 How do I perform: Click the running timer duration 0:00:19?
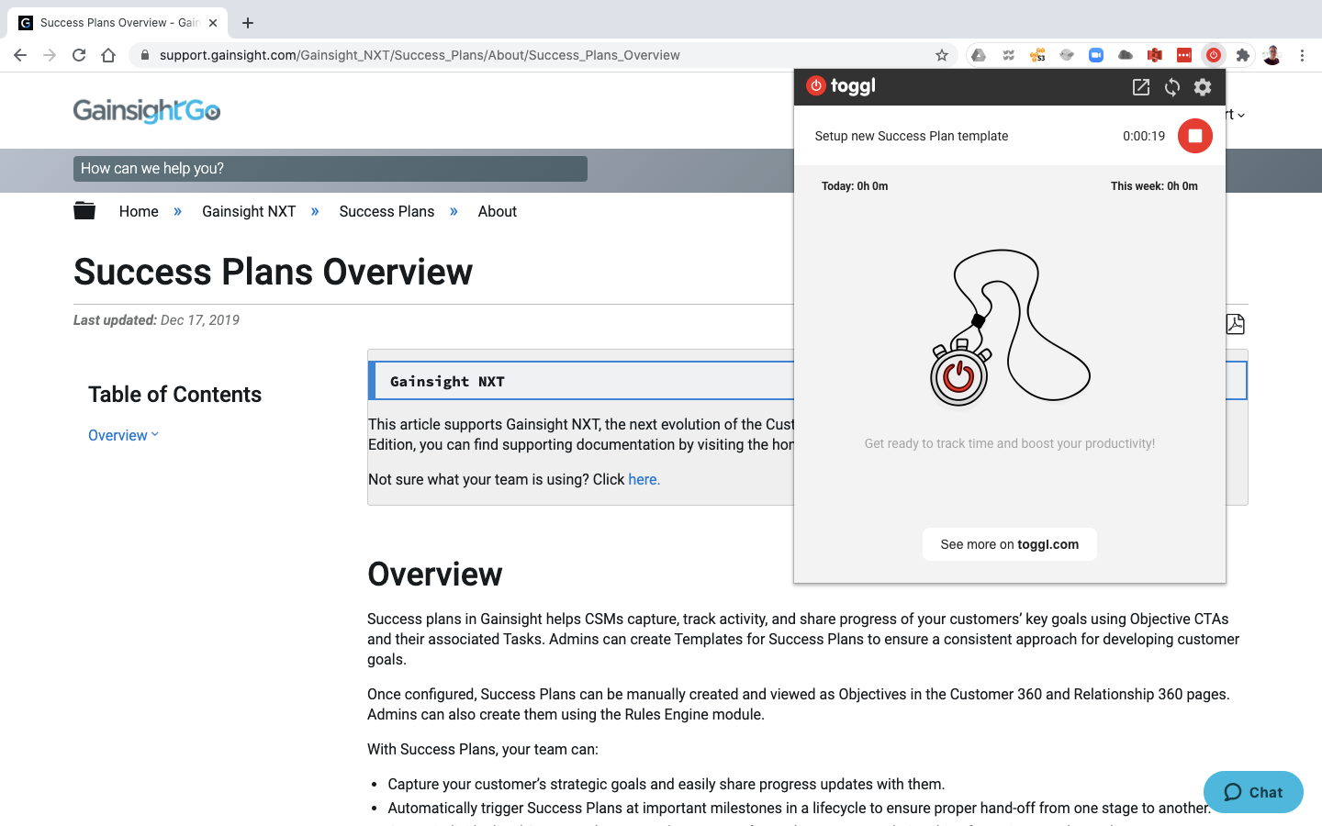[x=1144, y=136]
